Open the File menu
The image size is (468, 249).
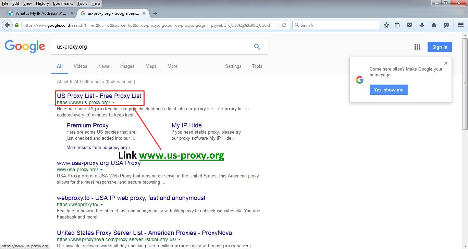[x=5, y=3]
